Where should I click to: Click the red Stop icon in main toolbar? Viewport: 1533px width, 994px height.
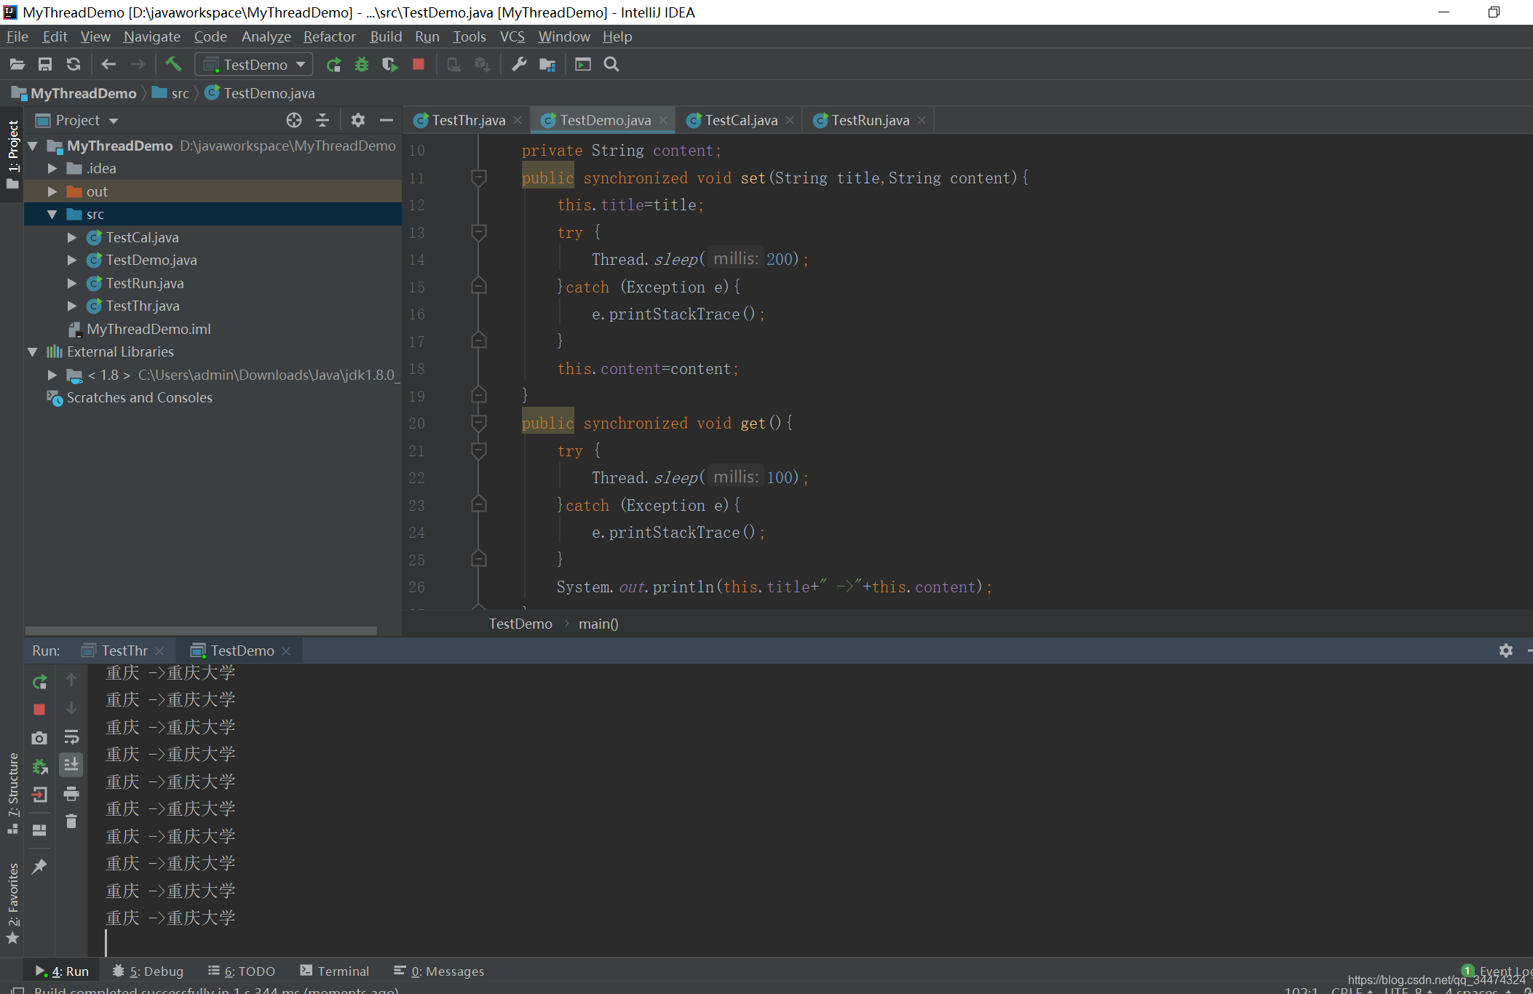tap(418, 64)
